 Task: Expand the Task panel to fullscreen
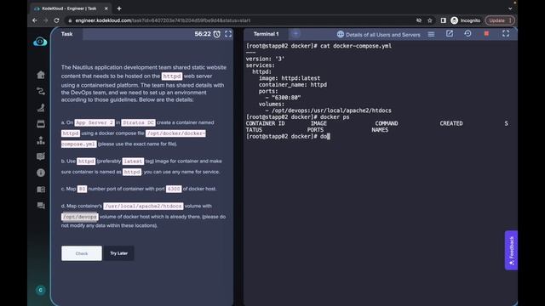[228, 34]
